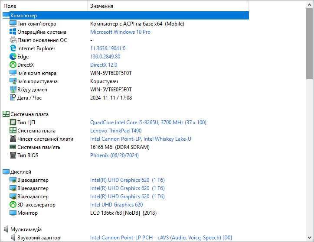Open the Edge version 130.0.2849.80 link
The height and width of the screenshot is (242, 314).
[x=105, y=57]
